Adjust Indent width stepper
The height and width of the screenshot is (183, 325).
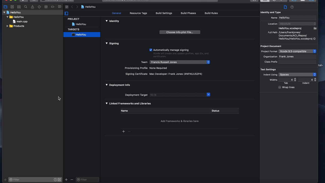pyautogui.click(x=315, y=80)
